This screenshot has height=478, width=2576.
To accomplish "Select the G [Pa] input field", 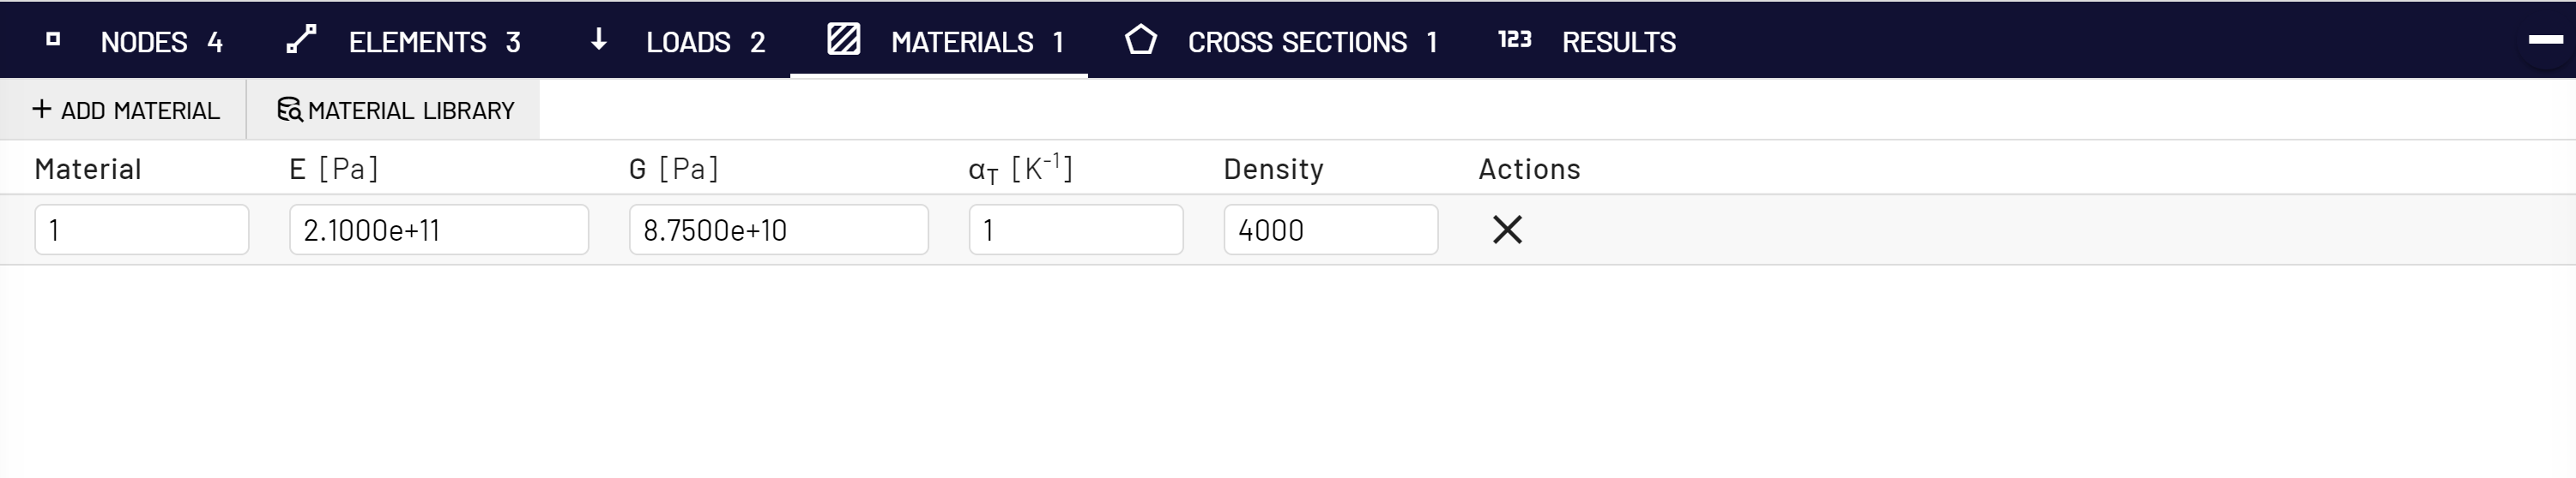I will pos(779,230).
